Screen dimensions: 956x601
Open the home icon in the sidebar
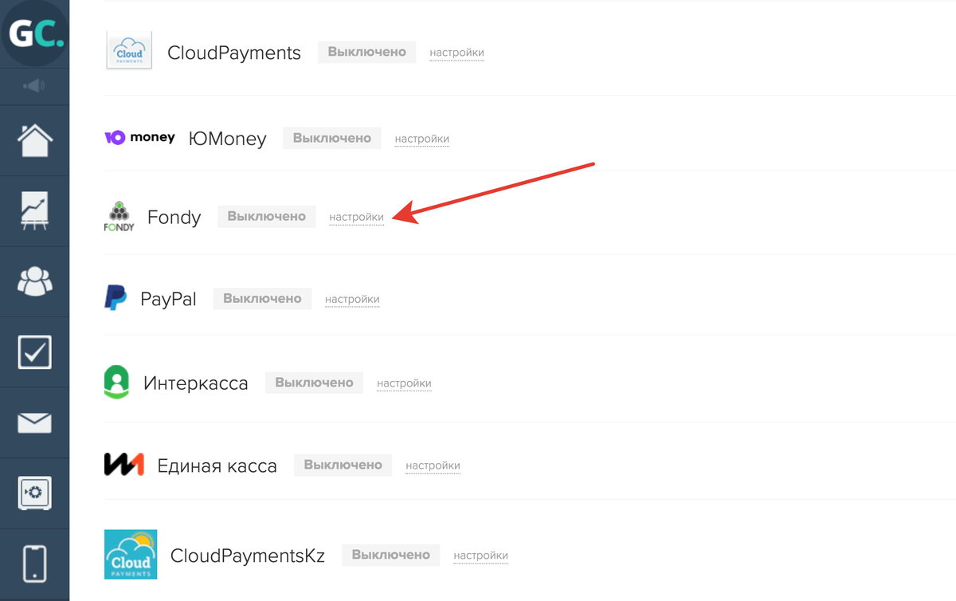point(35,141)
